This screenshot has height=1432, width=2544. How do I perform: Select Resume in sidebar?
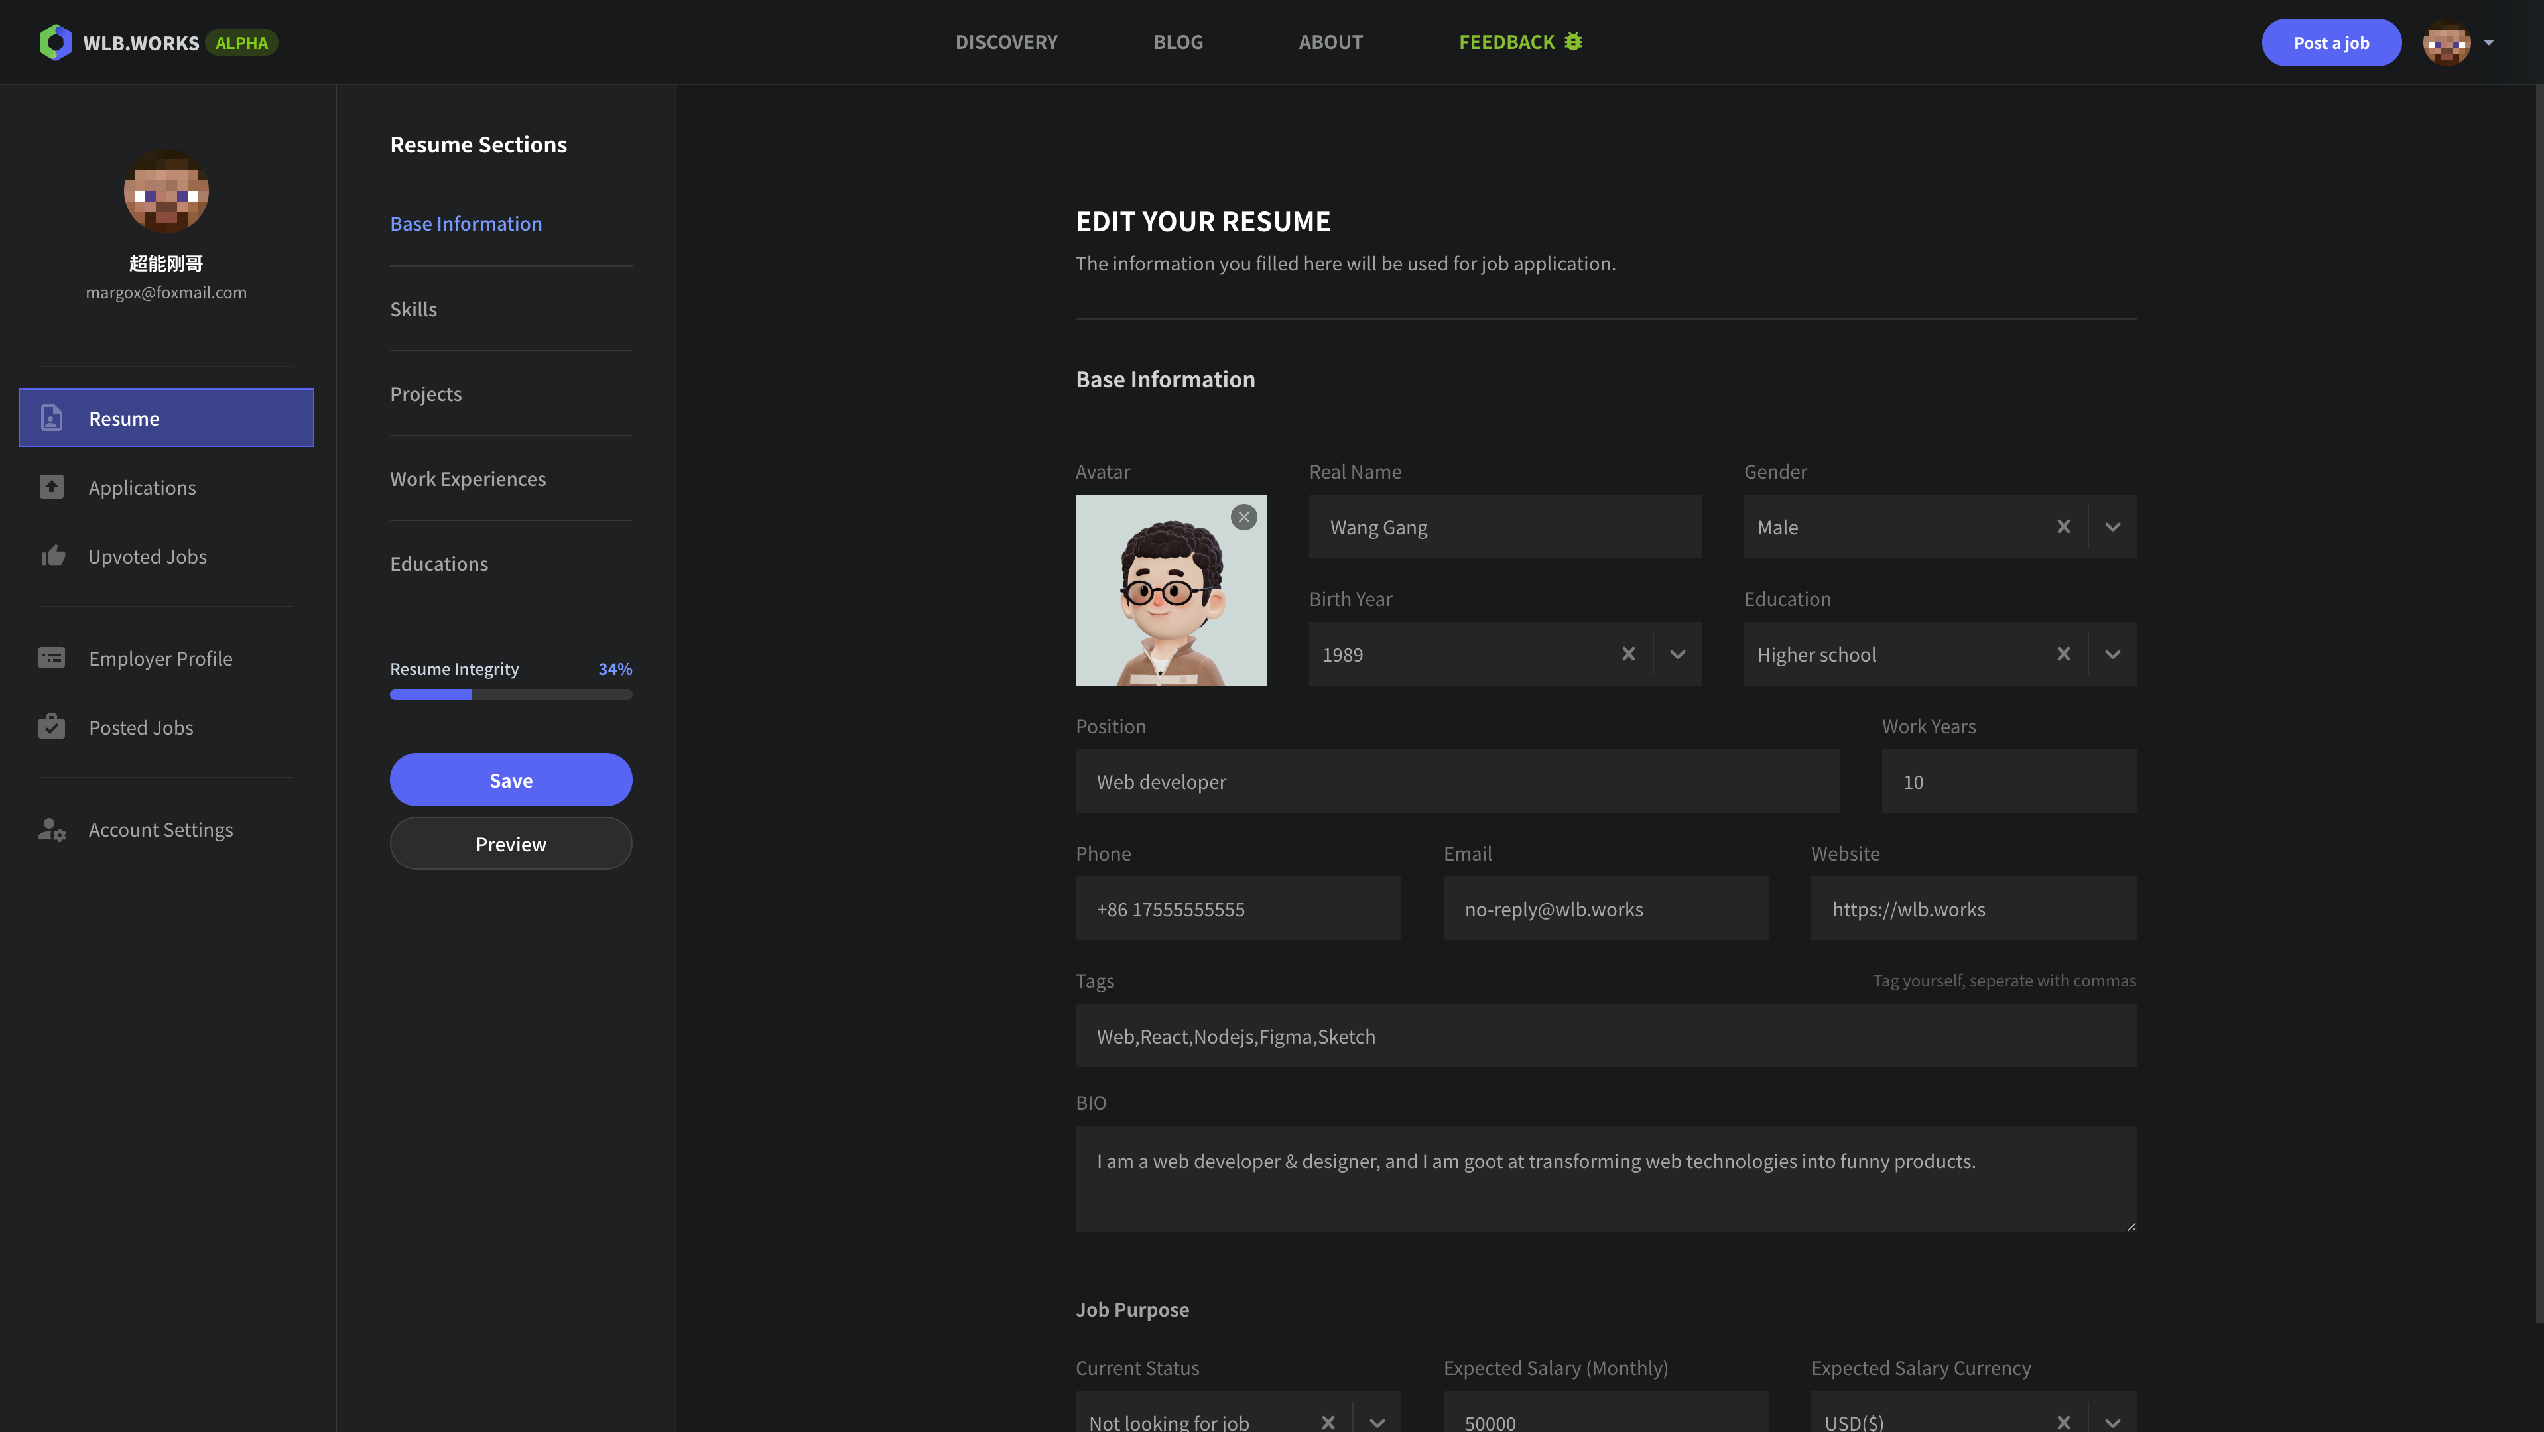pyautogui.click(x=166, y=418)
